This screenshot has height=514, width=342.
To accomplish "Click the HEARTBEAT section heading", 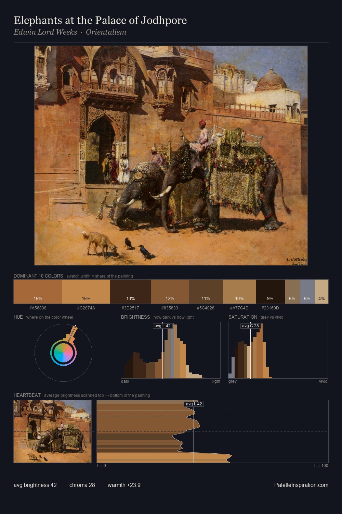I will click(x=27, y=395).
